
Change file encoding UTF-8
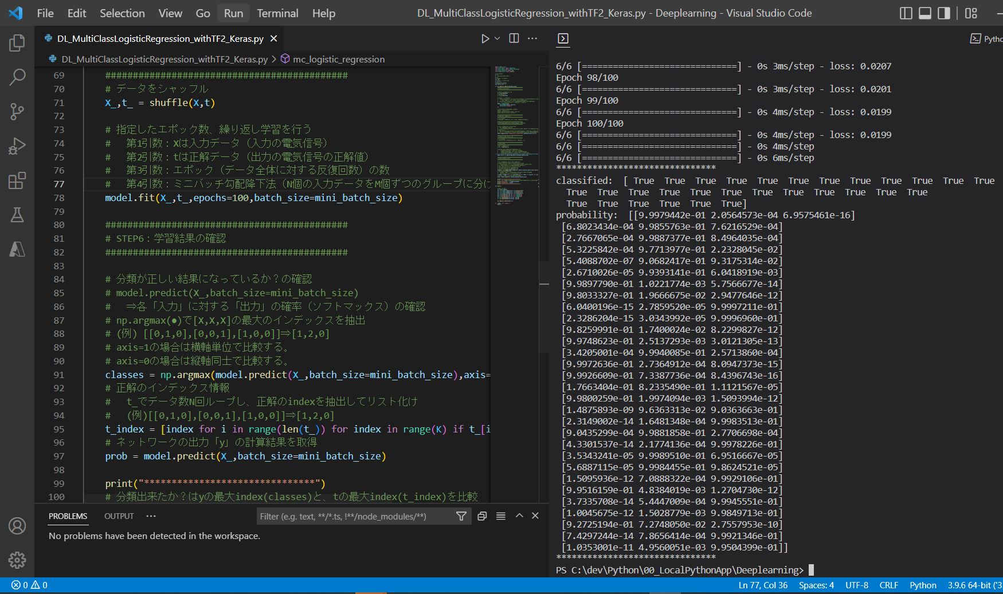click(x=857, y=585)
